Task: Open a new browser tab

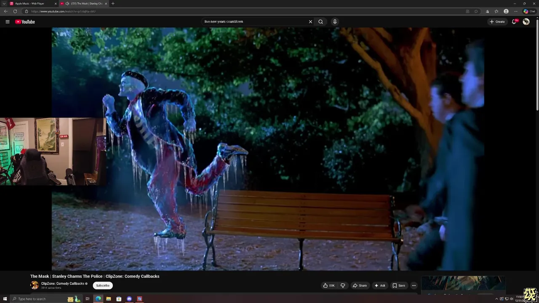Action: click(112, 3)
